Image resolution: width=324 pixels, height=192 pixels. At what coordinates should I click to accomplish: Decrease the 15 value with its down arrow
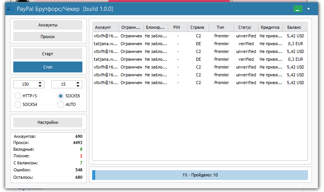78,86
